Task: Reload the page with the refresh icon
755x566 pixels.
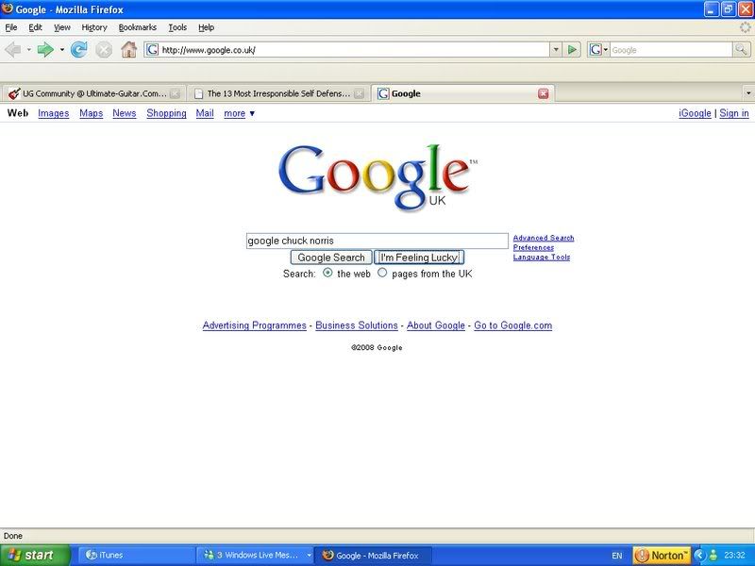Action: point(79,50)
